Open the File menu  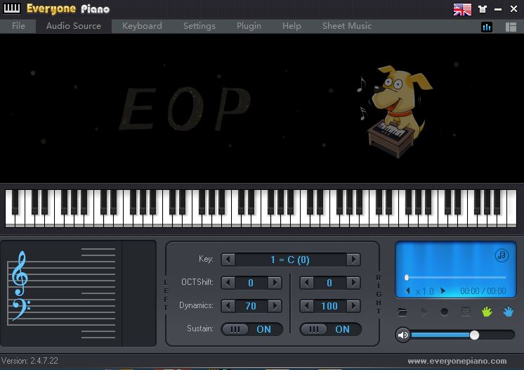[18, 26]
